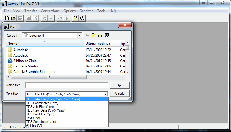This screenshot has height=132, width=231.
Task: Sort by Ultima modifica column header
Action: point(101,44)
